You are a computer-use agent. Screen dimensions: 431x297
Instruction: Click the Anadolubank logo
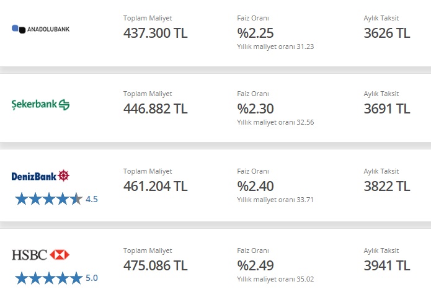(40, 29)
